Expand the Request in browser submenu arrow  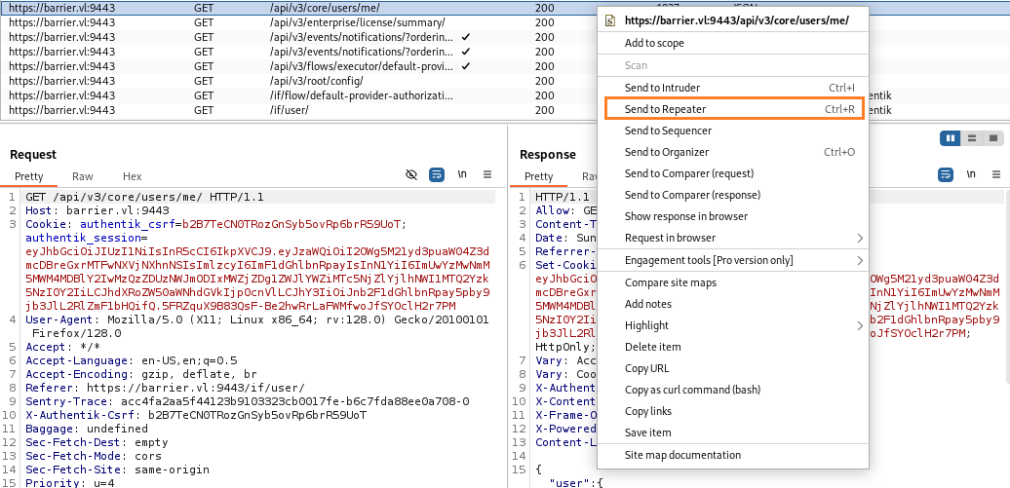[x=859, y=239]
